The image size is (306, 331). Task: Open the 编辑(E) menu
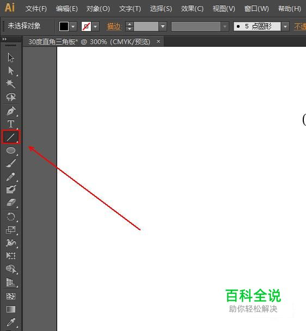pos(67,9)
